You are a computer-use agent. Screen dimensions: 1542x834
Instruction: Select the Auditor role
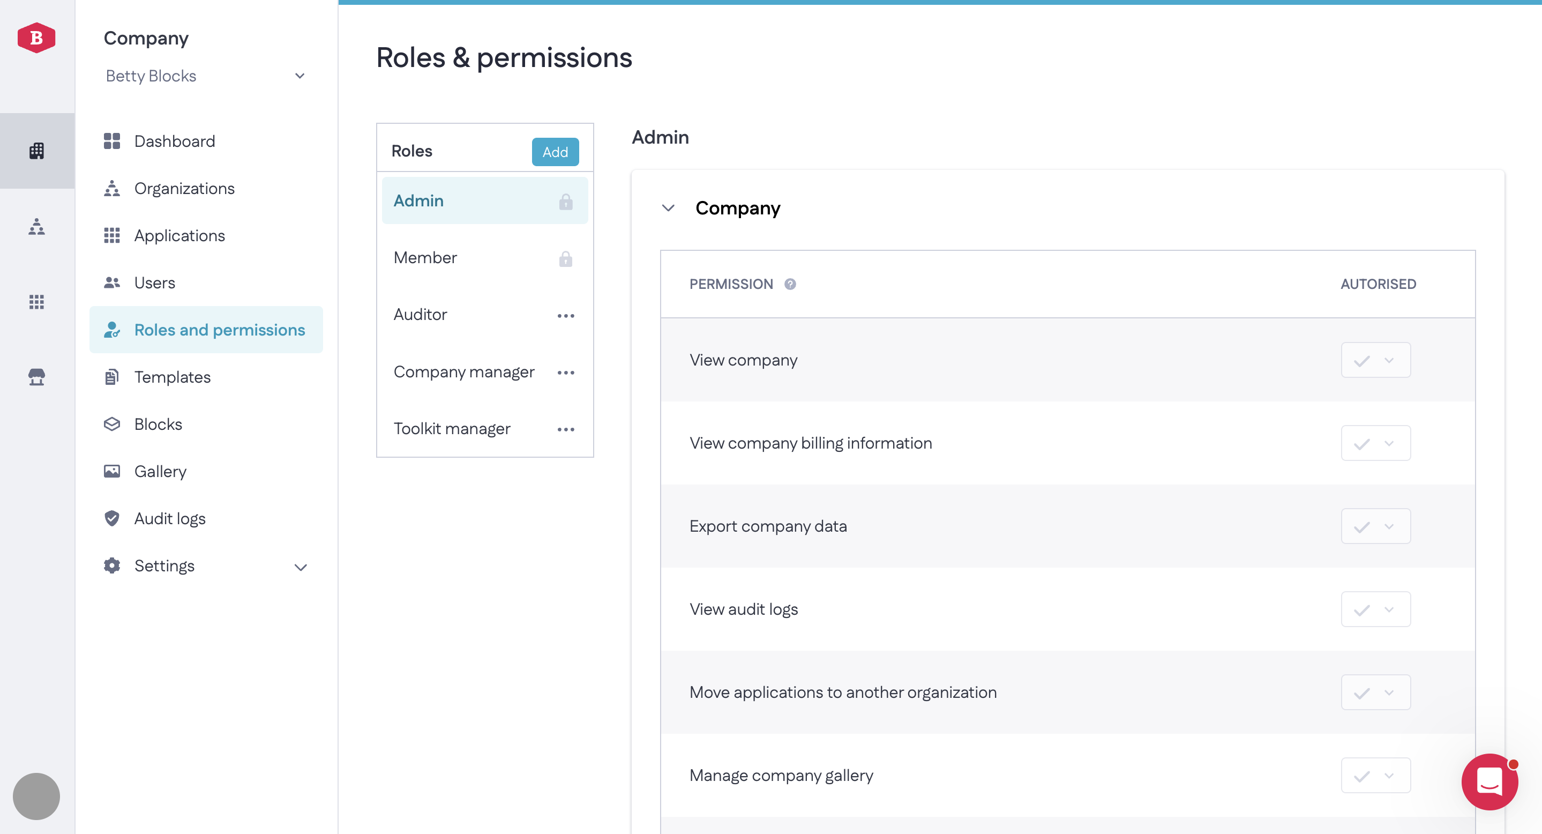tap(485, 315)
